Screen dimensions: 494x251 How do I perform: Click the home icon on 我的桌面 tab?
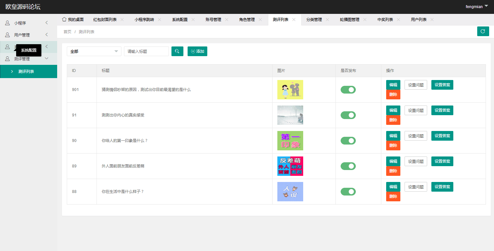point(64,19)
